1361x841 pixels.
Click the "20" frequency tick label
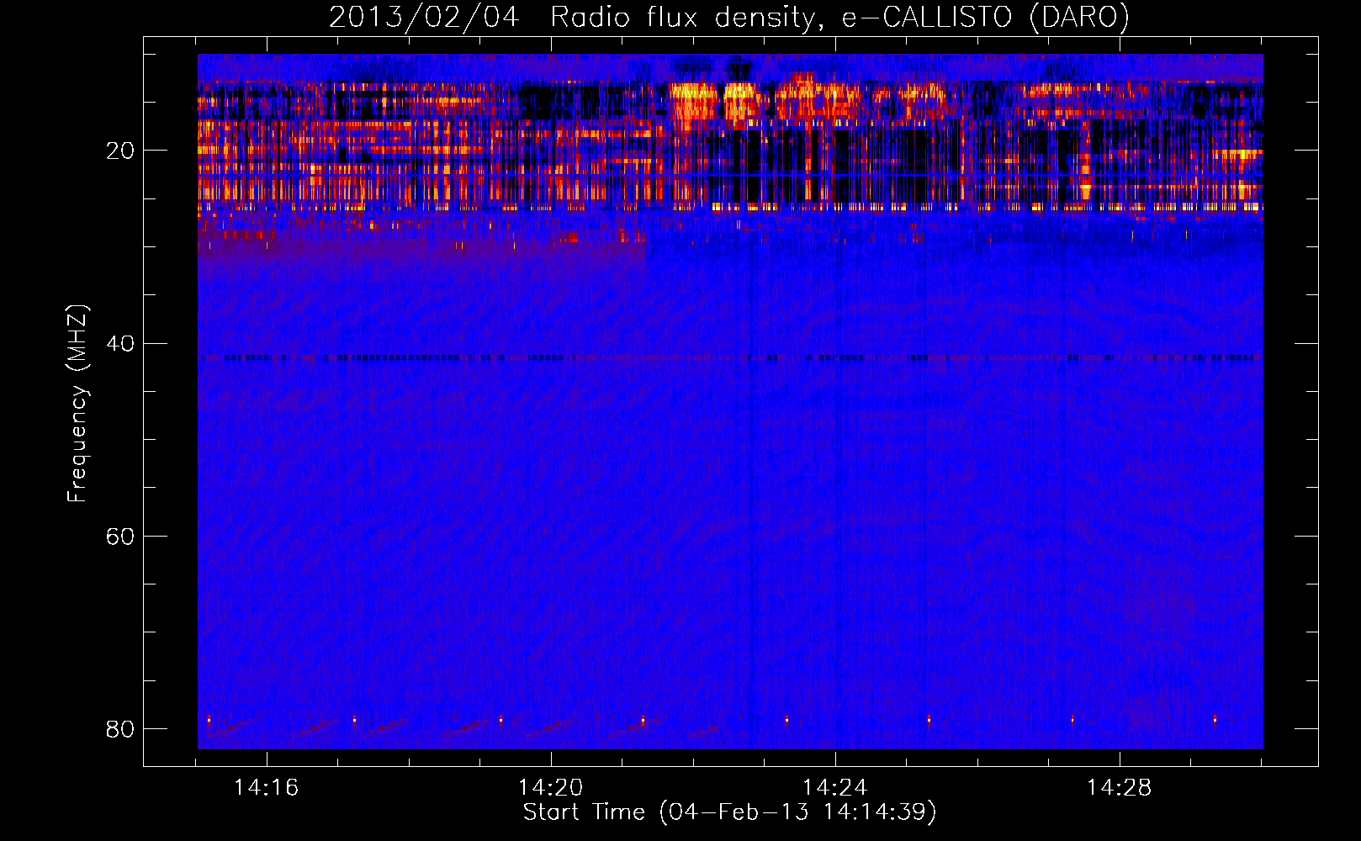tap(120, 151)
